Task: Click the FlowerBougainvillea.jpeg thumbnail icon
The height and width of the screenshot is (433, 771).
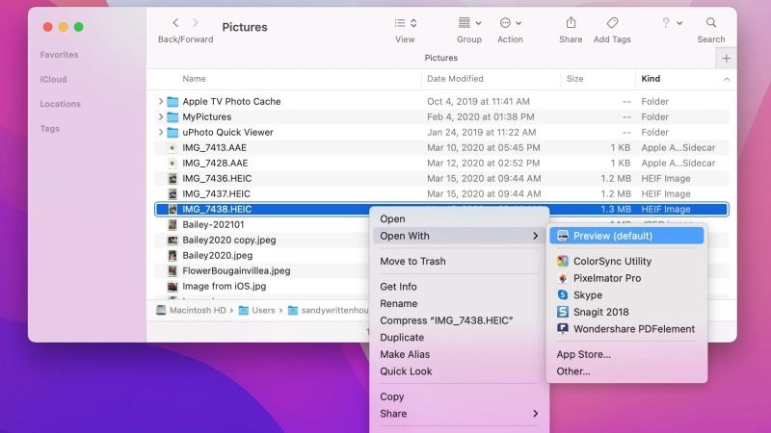Action: 173,271
